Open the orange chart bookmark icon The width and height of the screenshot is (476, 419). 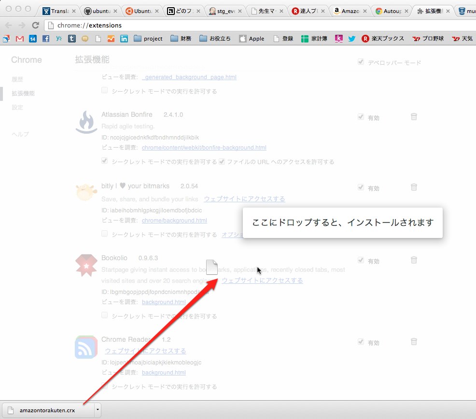(111, 39)
